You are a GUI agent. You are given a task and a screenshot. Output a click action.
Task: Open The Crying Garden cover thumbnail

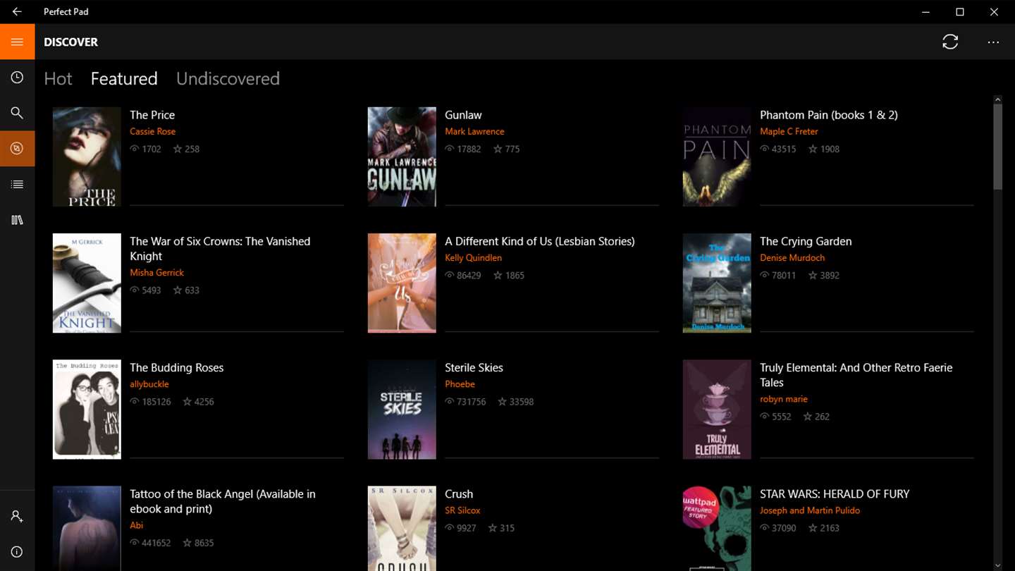pyautogui.click(x=717, y=283)
